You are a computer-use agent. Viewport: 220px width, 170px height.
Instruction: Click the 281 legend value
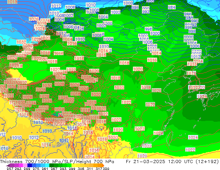(45, 169)
